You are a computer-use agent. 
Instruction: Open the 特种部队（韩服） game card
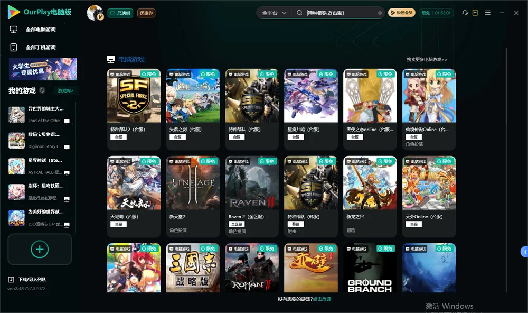point(311,197)
